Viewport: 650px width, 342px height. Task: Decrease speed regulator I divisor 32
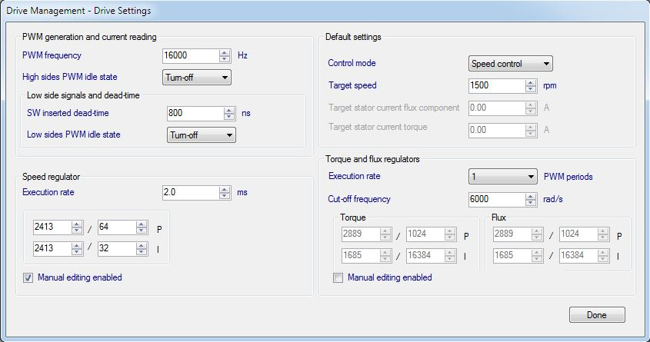(142, 251)
